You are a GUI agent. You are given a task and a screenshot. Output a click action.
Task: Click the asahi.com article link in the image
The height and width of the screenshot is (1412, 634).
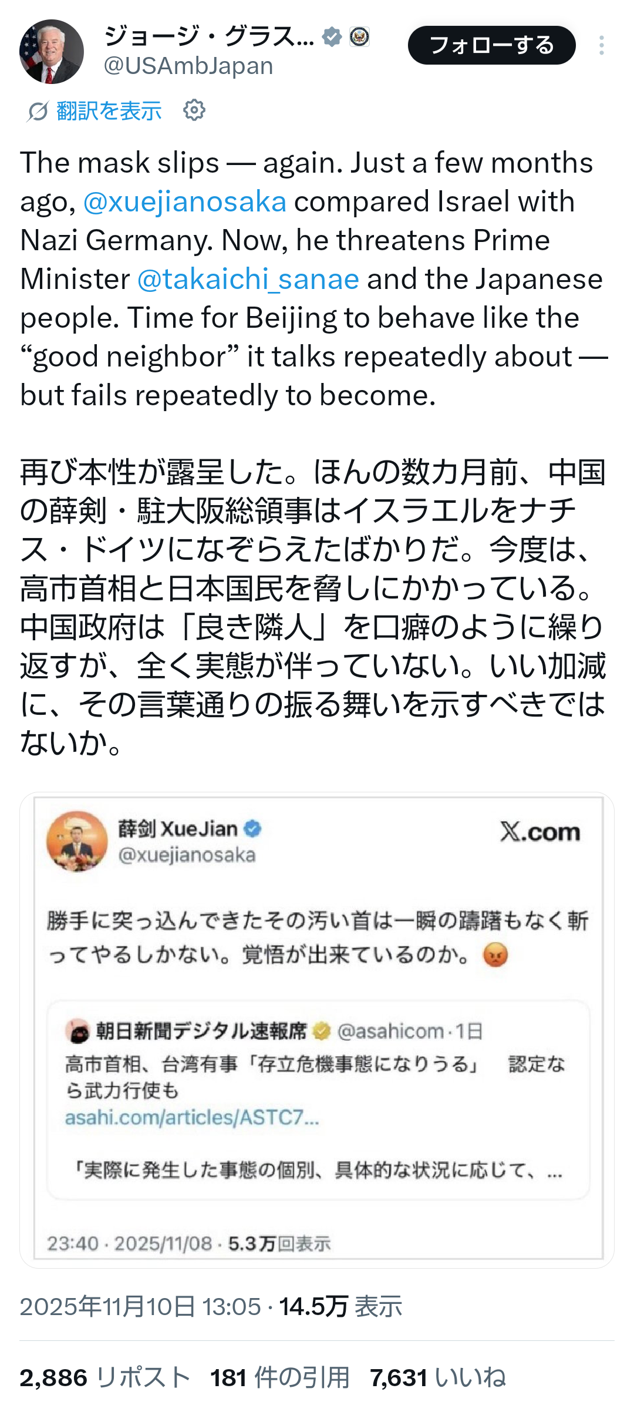pyautogui.click(x=191, y=1118)
